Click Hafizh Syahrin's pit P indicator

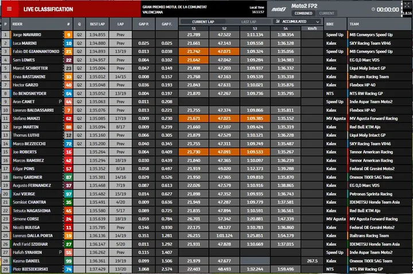60,252
